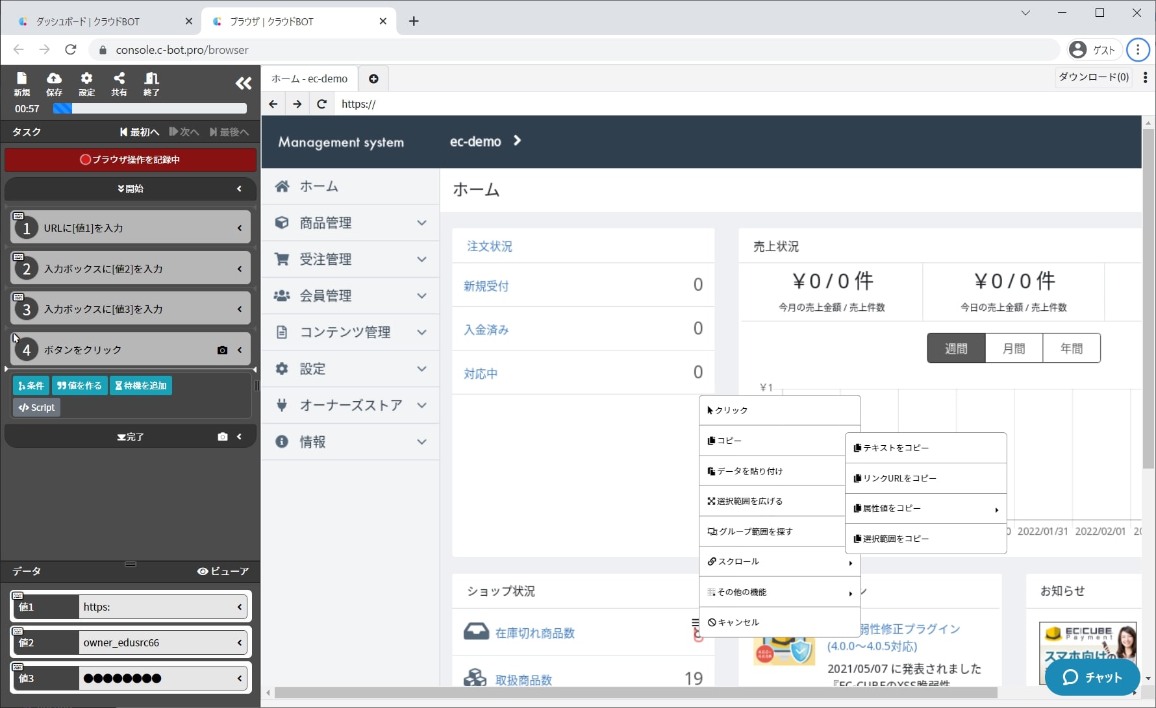This screenshot has width=1156, height=708.
Task: Choose テキストをコピー from the copy submenu
Action: point(925,448)
